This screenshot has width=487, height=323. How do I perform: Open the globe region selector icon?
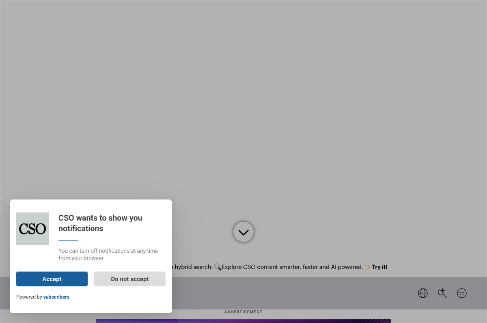(x=423, y=293)
